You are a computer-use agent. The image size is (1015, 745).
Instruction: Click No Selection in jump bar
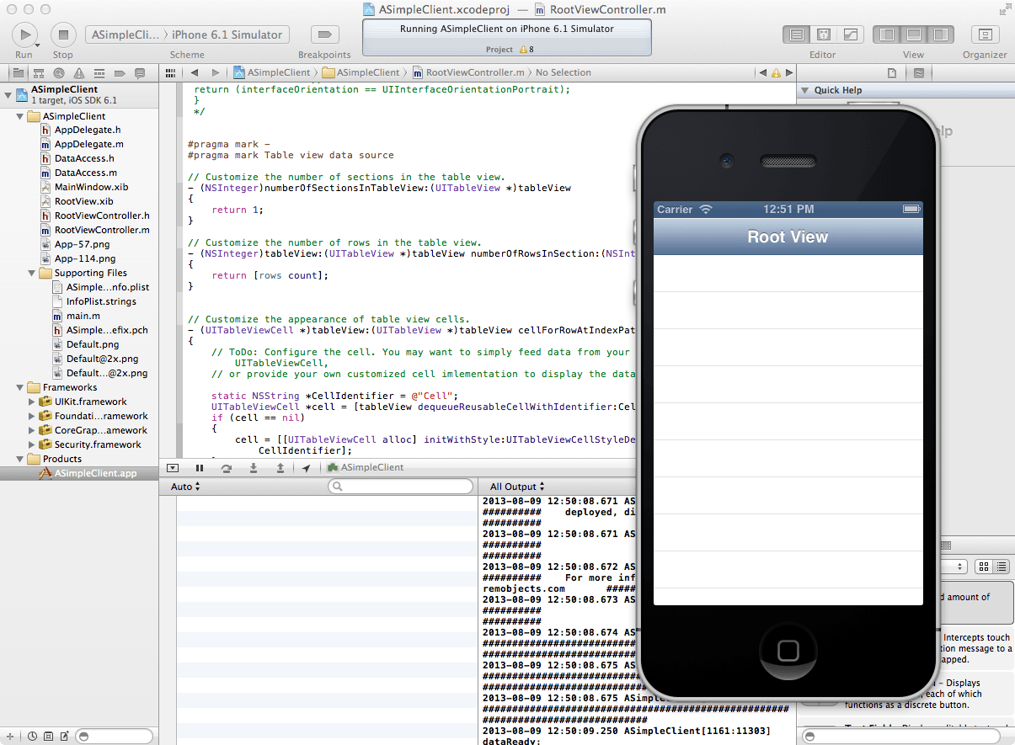pos(563,73)
